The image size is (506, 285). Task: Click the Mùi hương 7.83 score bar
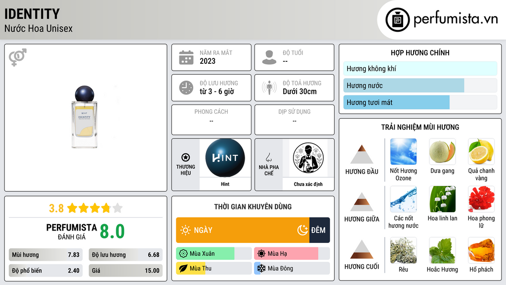click(x=45, y=255)
